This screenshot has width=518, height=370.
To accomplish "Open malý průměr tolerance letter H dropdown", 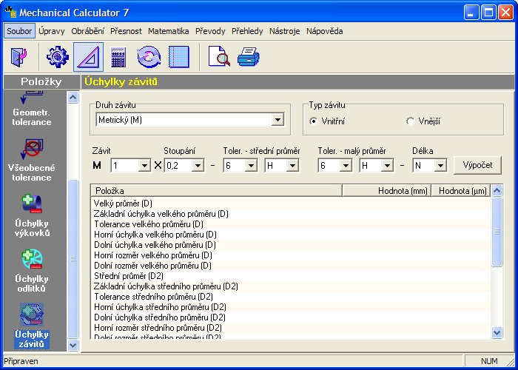I will tap(387, 166).
